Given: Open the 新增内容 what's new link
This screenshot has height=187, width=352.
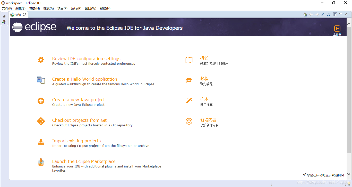Looking at the screenshot, I should point(208,120).
